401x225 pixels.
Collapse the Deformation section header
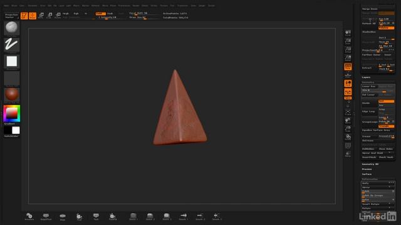point(370,179)
